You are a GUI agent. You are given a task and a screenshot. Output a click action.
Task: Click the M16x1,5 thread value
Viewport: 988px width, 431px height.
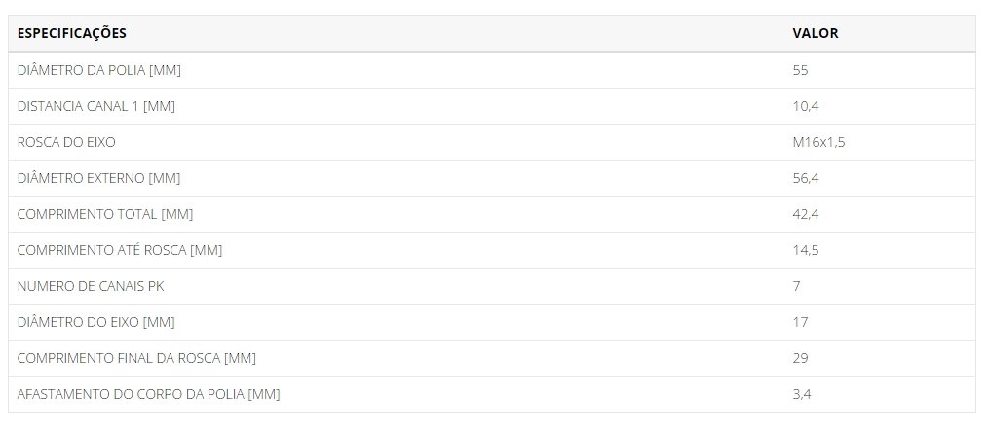point(818,142)
